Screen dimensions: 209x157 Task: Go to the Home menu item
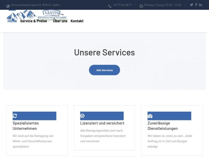tap(12, 21)
